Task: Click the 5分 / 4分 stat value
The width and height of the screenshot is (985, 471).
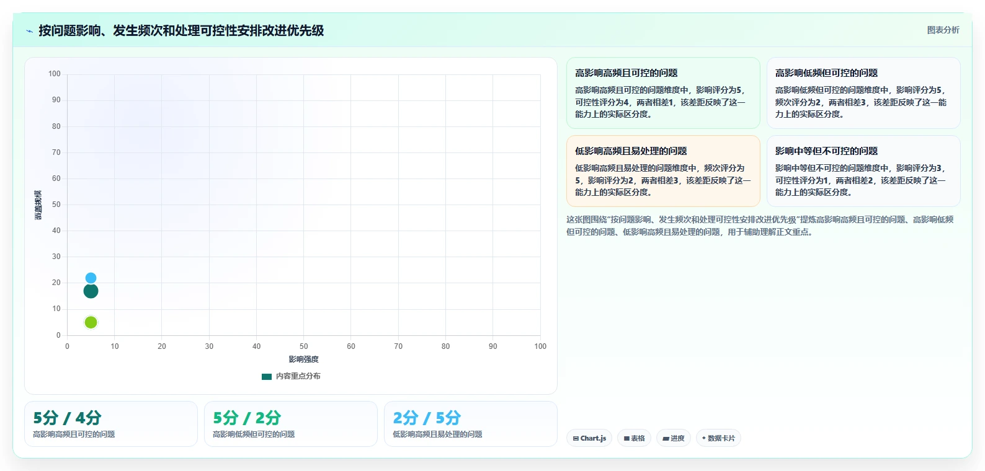Action: pyautogui.click(x=67, y=418)
